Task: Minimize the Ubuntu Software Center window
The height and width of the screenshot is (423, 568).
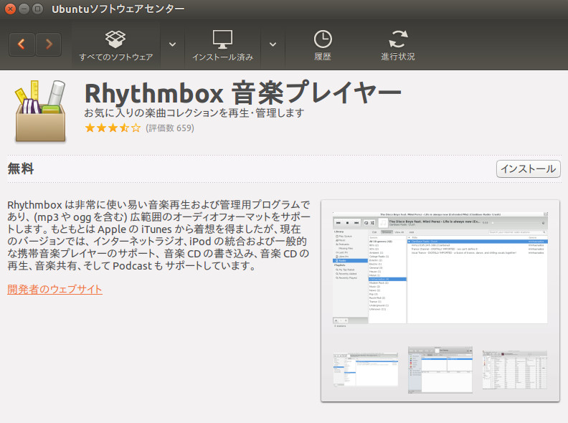Action: [24, 9]
